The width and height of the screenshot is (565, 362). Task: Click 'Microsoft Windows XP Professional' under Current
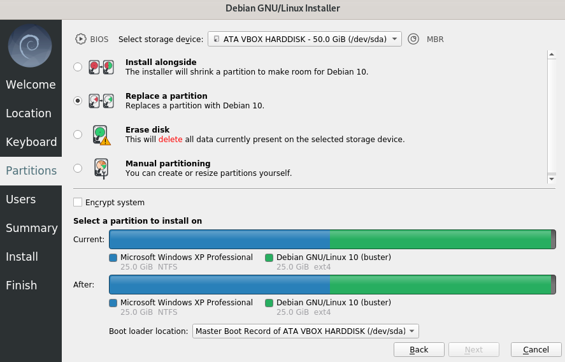tap(186, 257)
